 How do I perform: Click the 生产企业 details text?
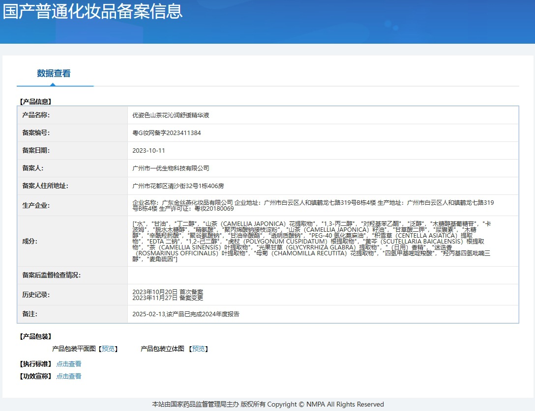tap(313, 205)
